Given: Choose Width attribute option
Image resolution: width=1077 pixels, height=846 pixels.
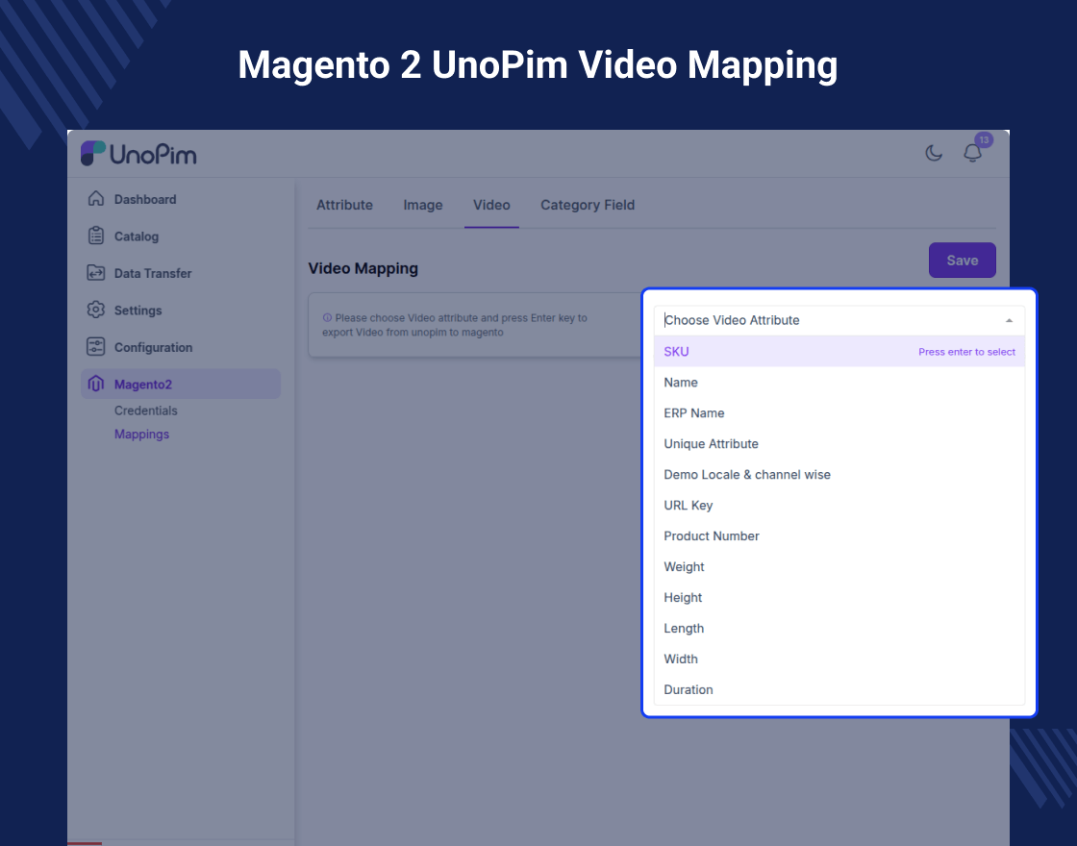Looking at the screenshot, I should [x=839, y=659].
